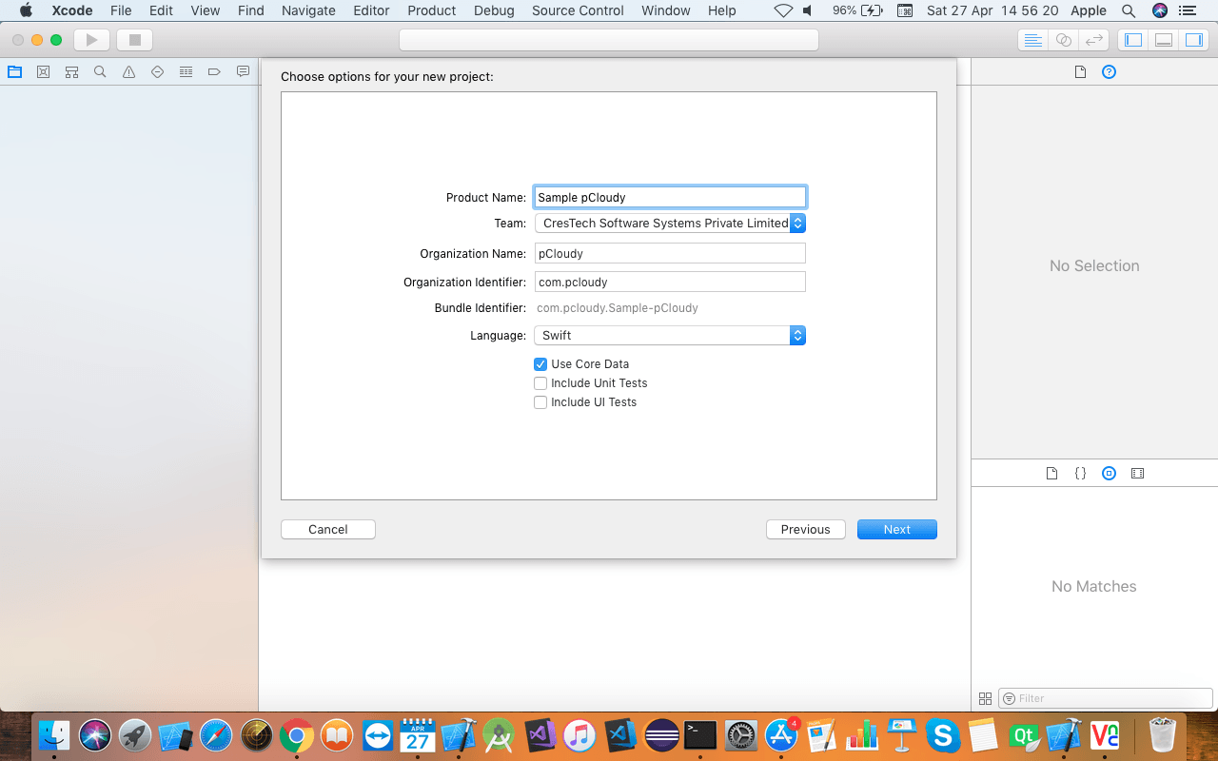Click the Run (play) toolbar button

coord(92,40)
